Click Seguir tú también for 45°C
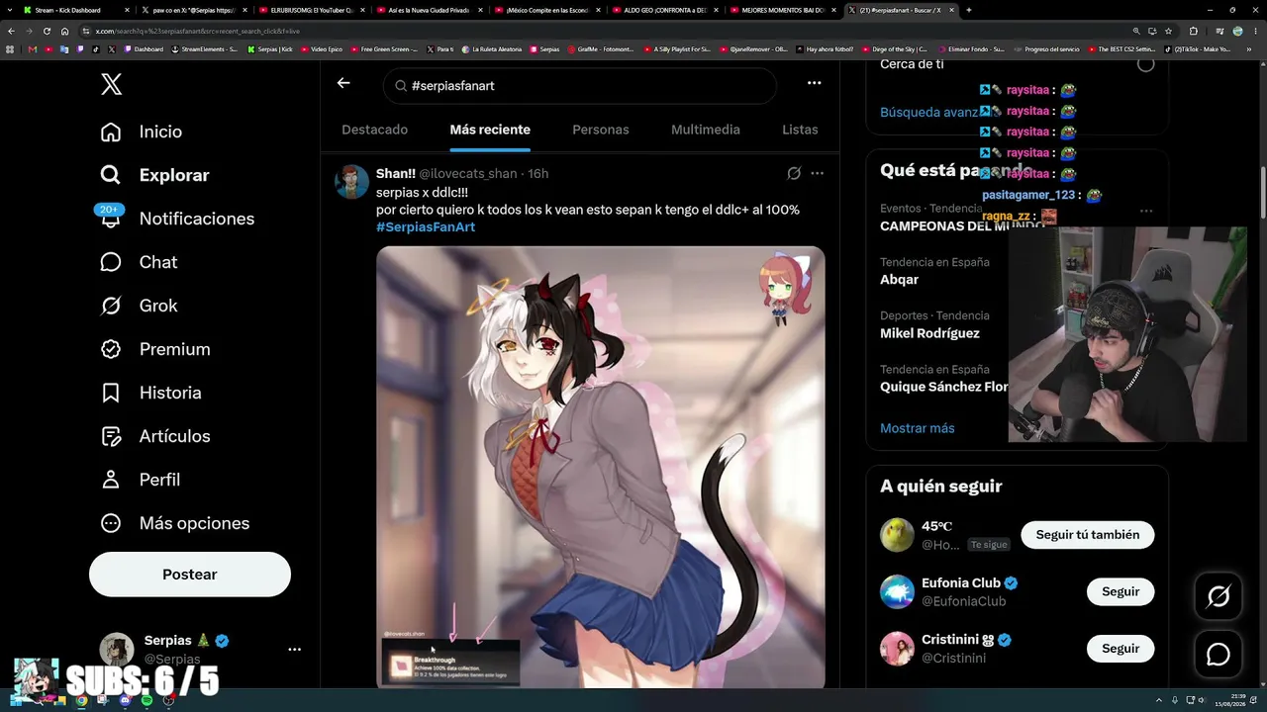Image resolution: width=1267 pixels, height=712 pixels. [x=1088, y=535]
